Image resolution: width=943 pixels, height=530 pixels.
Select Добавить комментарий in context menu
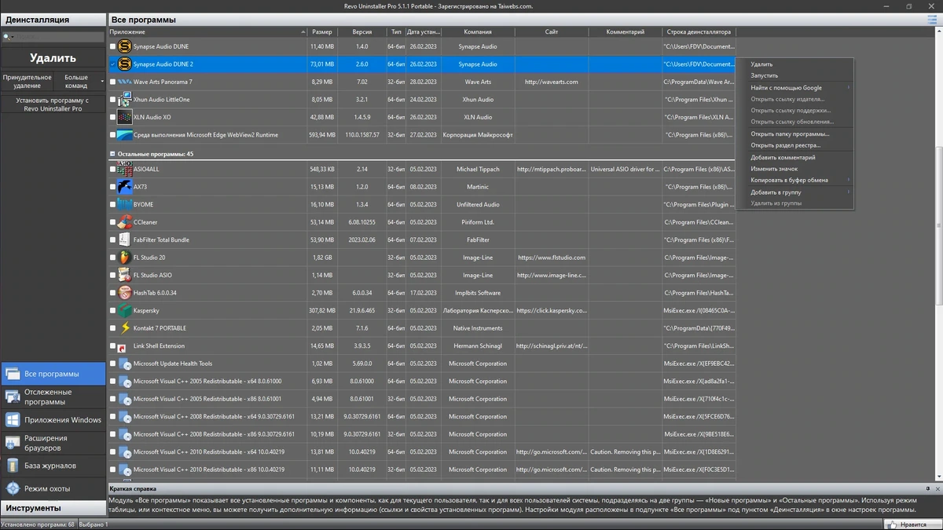794,157
